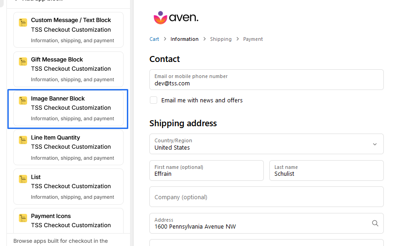Select the Shipping breadcrumb step
393x246 pixels.
221,39
